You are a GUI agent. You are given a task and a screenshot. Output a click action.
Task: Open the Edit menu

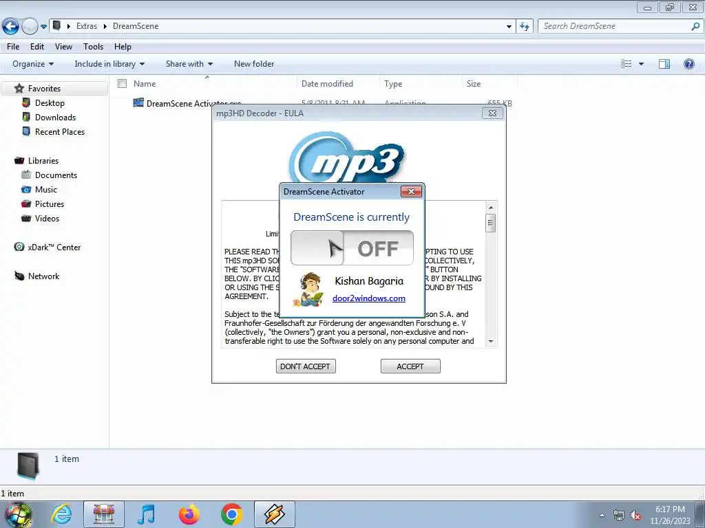[37, 47]
